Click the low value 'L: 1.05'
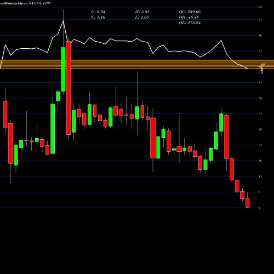Screen dimensions: 274x274 (x=142, y=18)
